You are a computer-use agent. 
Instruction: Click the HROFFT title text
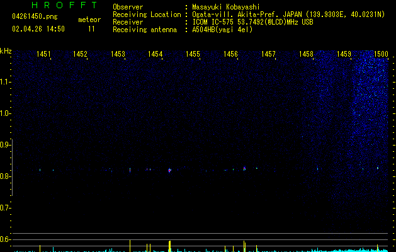pyautogui.click(x=64, y=5)
